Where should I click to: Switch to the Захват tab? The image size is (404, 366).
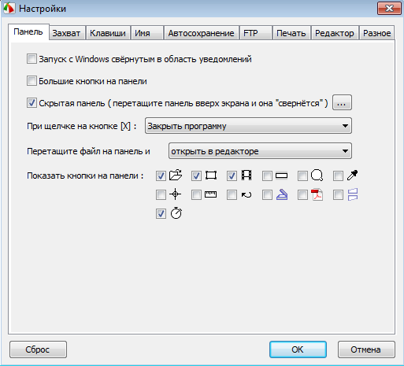66,33
